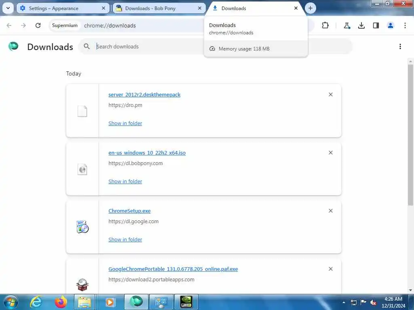The height and width of the screenshot is (310, 414).
Task: Open the browser three-dot main menu
Action: pyautogui.click(x=405, y=25)
